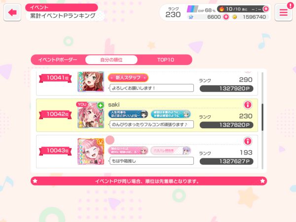The image size is (296, 222).
Task: Add live boosts with flame plus button
Action: tap(266, 9)
